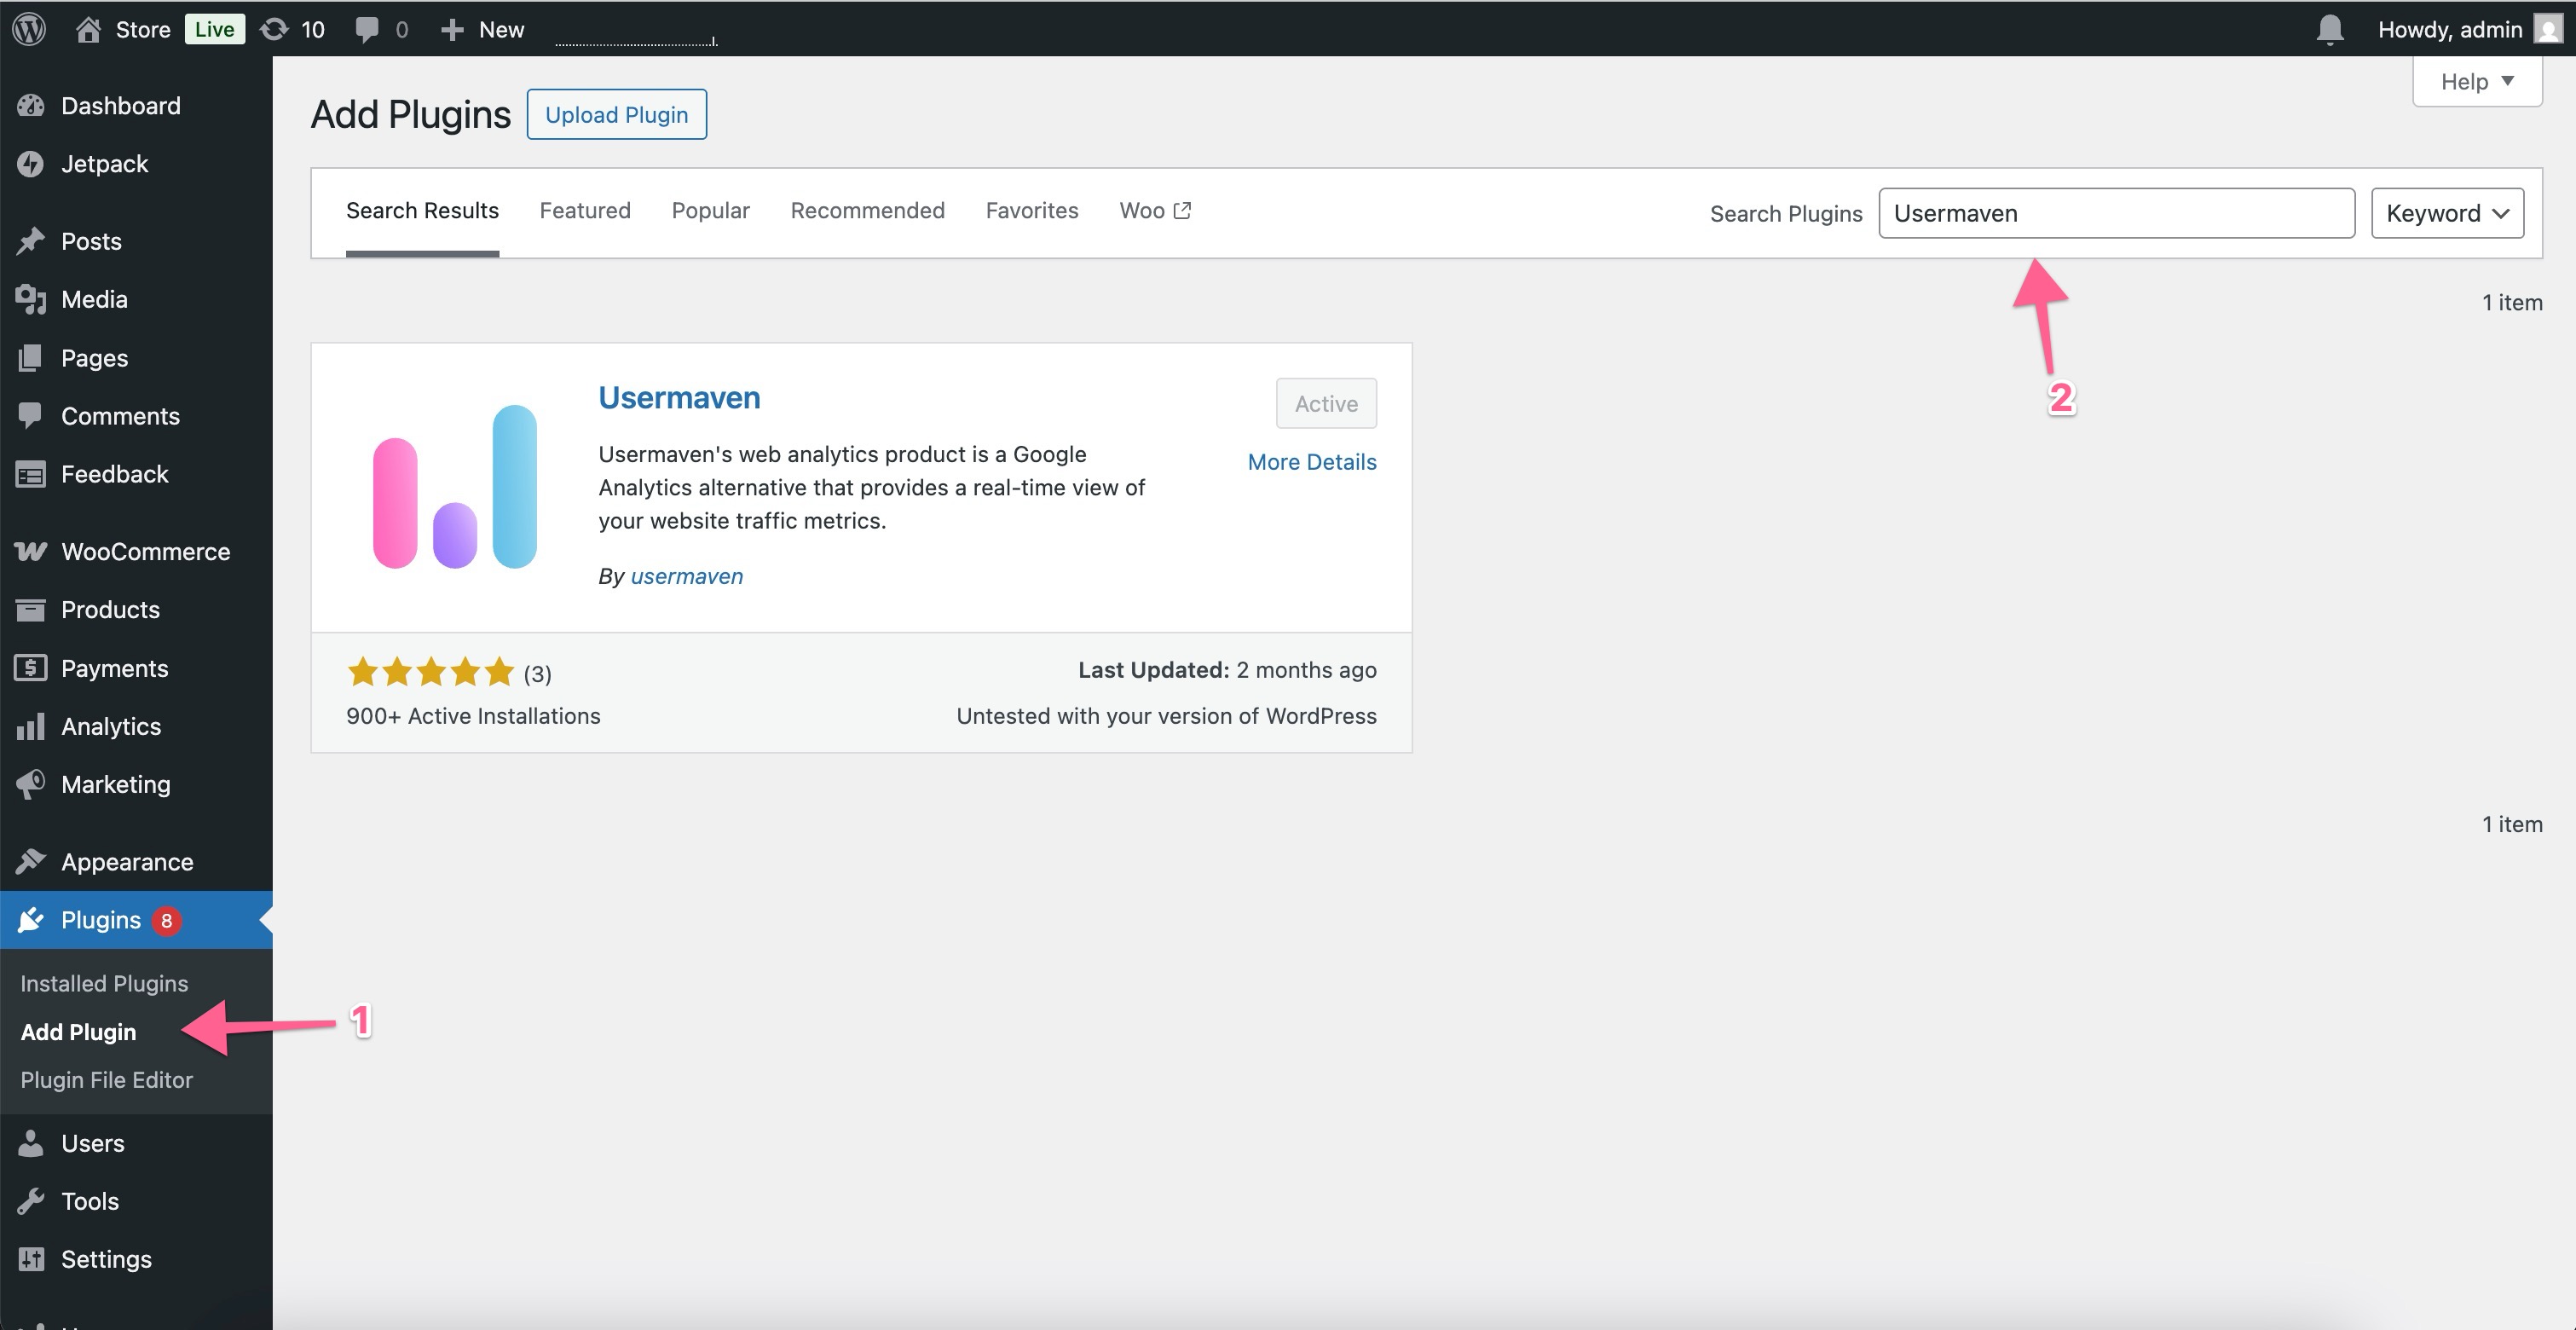The height and width of the screenshot is (1330, 2576).
Task: Open notifications via the bell icon
Action: [2330, 29]
